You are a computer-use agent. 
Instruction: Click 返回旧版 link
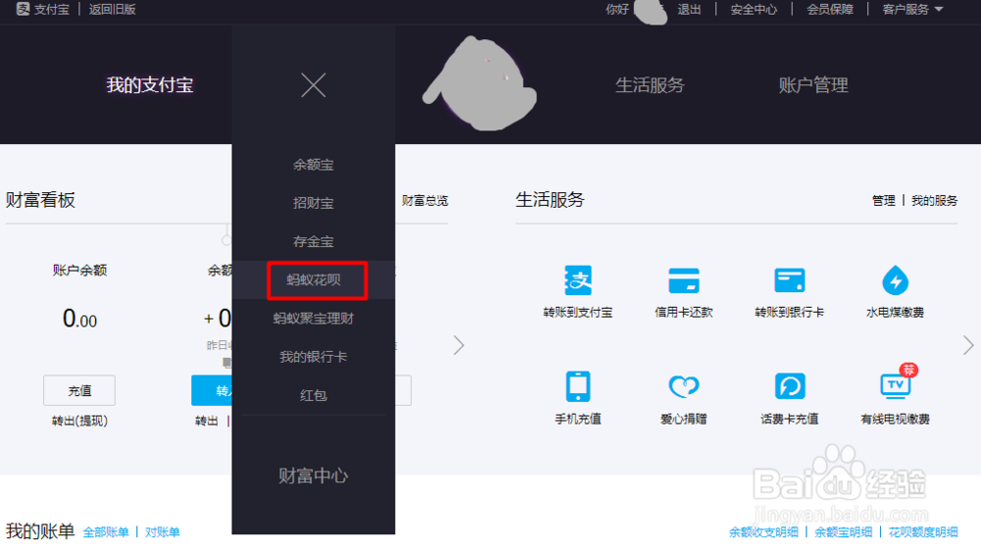112,10
